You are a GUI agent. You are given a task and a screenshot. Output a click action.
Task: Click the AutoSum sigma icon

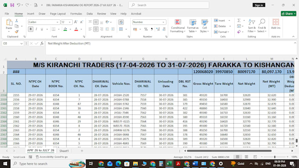click(239, 20)
